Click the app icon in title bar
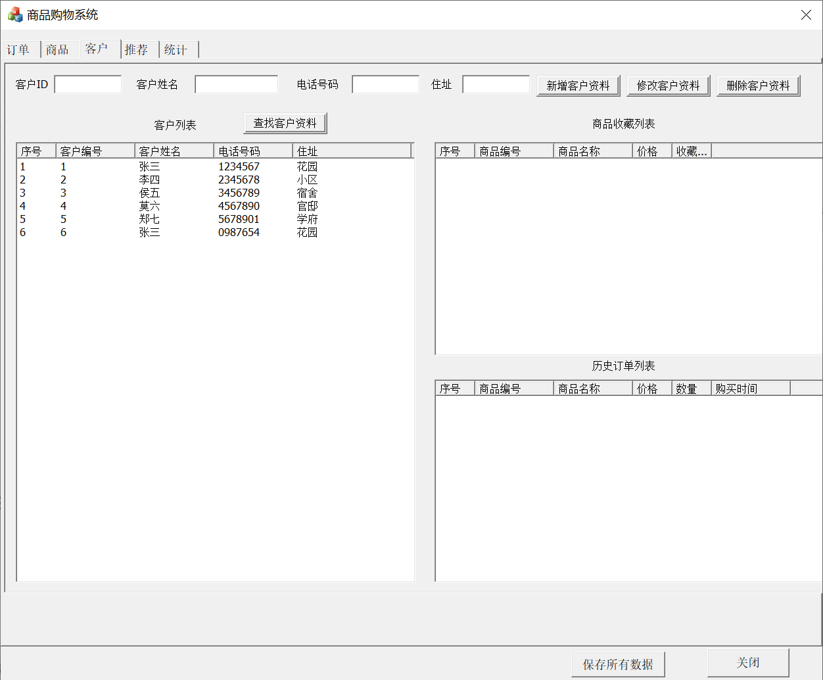 [x=14, y=14]
